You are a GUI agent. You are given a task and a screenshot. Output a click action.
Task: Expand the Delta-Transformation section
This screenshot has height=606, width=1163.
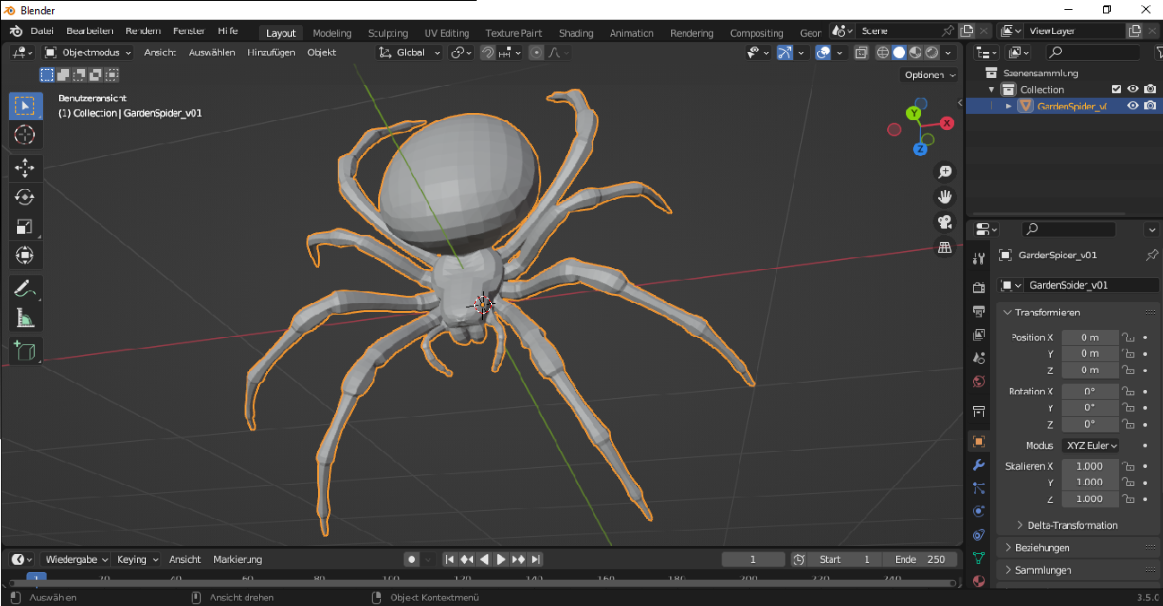coord(1072,525)
